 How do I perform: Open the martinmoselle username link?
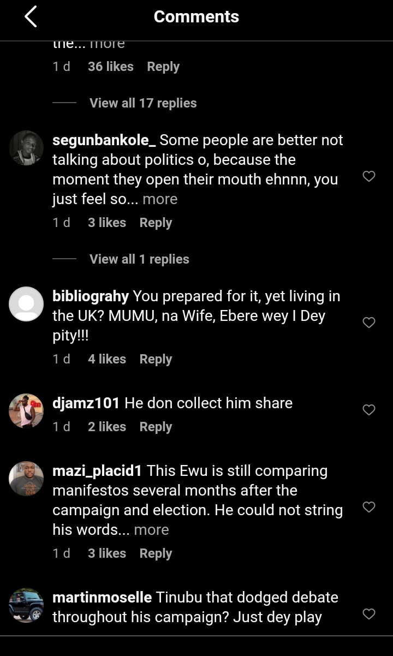coord(102,598)
